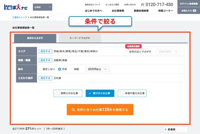Open お仕事検索 in navigation menu
This screenshot has height=134, width=200.
tap(118, 11)
